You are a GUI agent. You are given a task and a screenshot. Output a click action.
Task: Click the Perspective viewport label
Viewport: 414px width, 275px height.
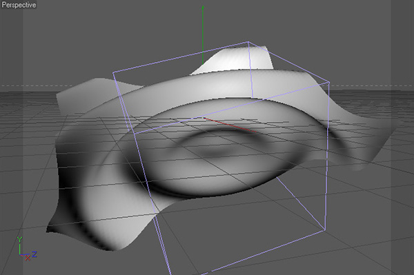(19, 5)
